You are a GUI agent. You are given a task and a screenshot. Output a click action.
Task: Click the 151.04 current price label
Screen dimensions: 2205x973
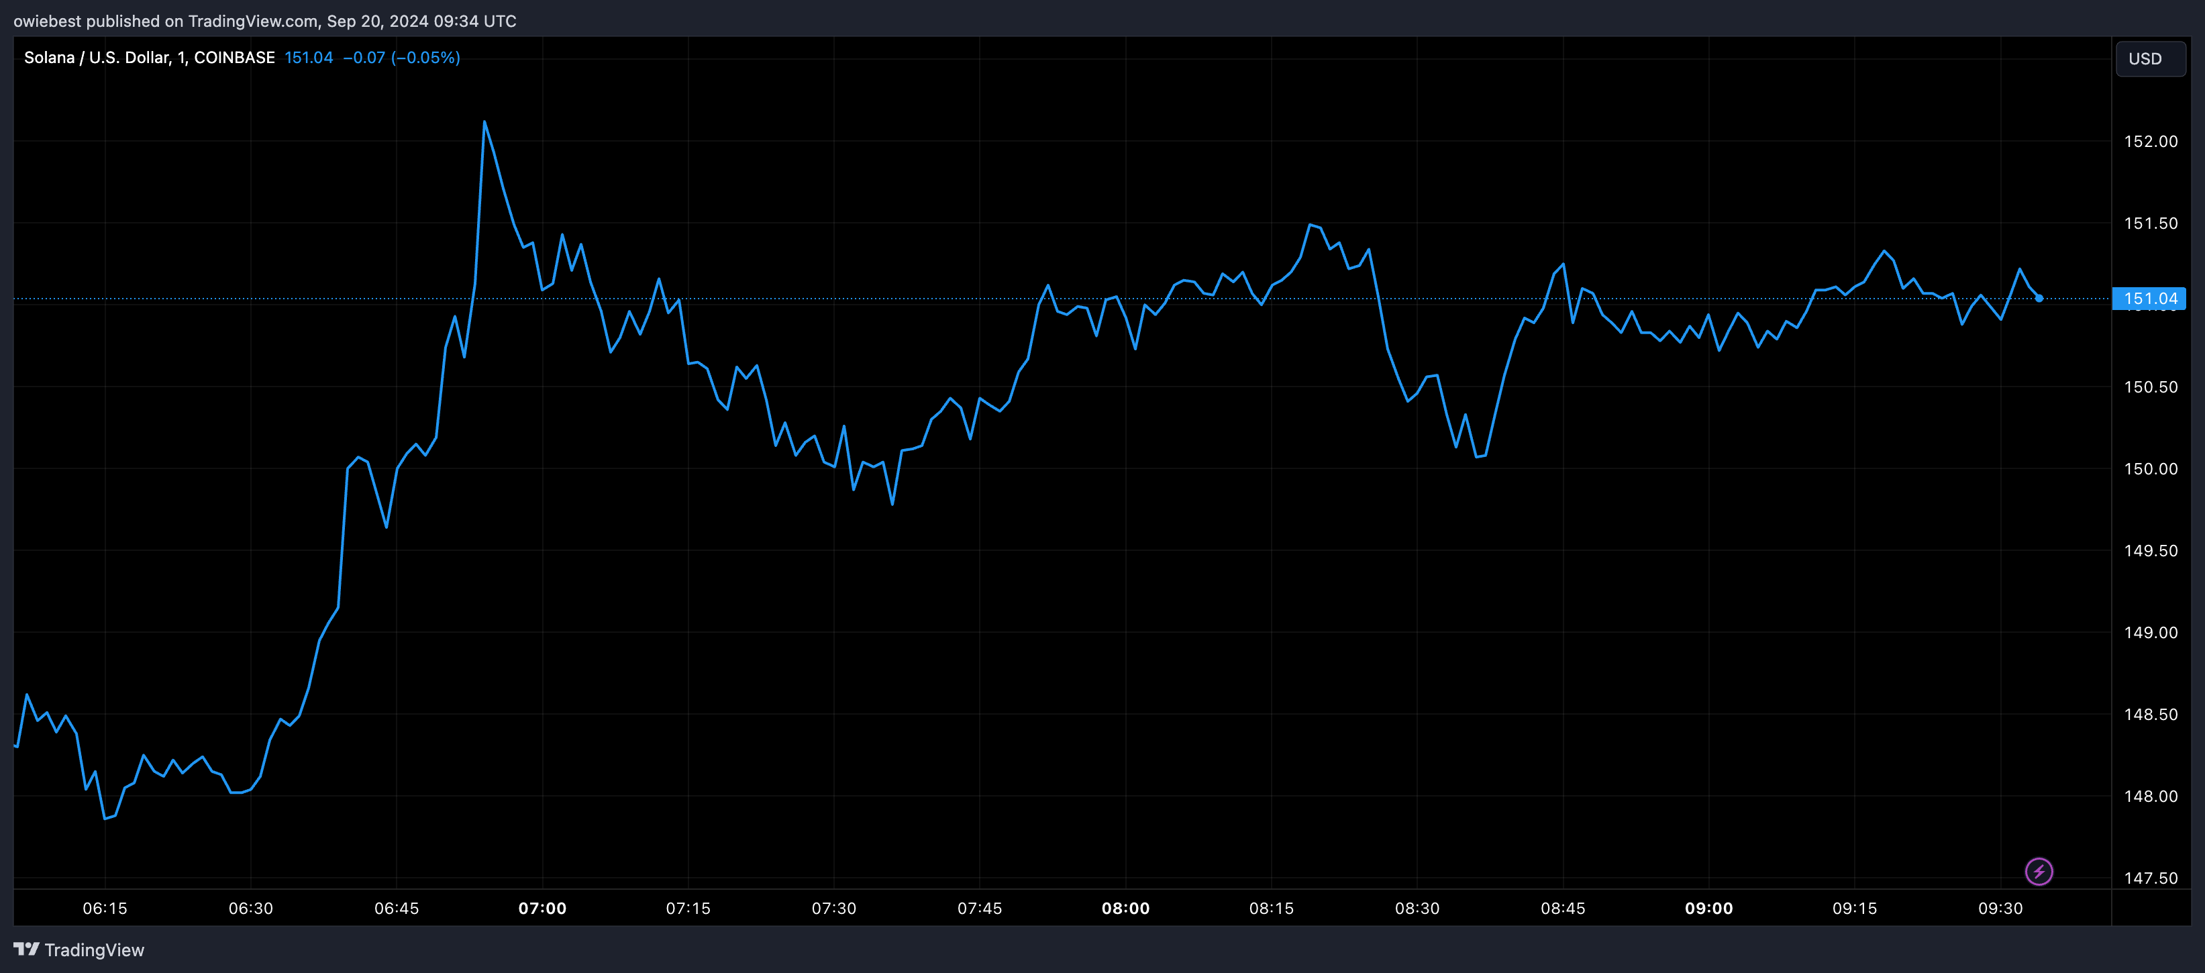pos(2149,298)
